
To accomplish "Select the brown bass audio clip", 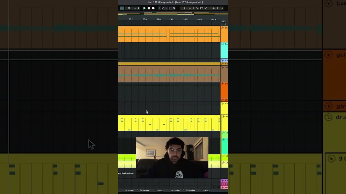I will click(x=169, y=74).
